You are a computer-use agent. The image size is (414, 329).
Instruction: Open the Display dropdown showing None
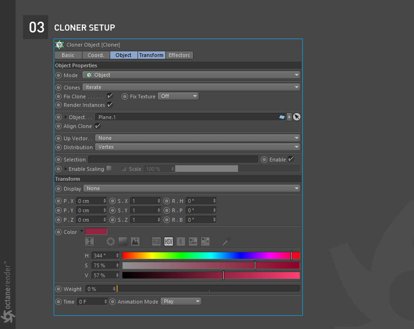coord(192,188)
